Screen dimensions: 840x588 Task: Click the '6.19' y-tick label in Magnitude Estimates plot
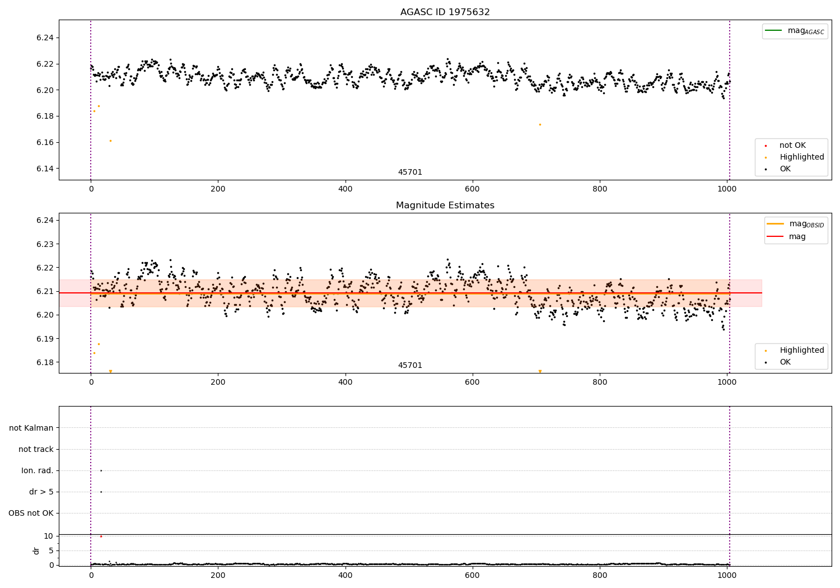click(x=45, y=339)
